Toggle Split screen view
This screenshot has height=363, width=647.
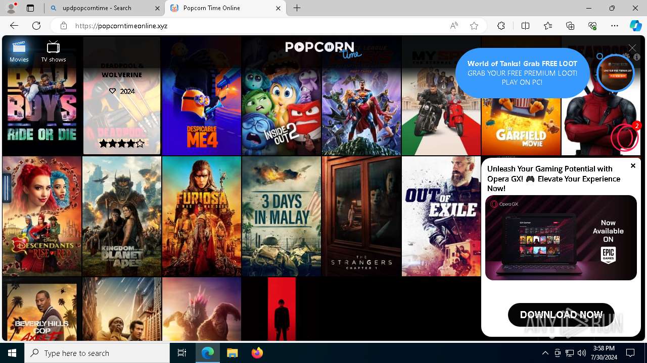coord(525,26)
